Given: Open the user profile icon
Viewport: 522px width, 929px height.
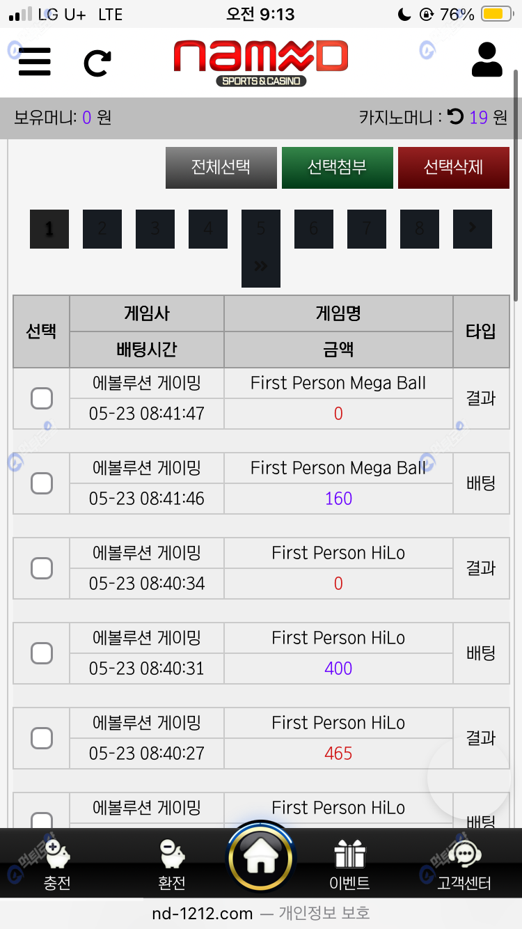Looking at the screenshot, I should pos(487,60).
